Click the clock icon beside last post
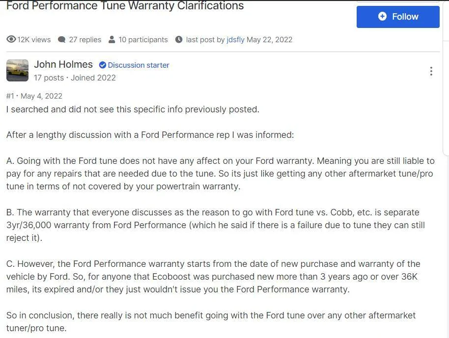This screenshot has height=338, width=449. (x=179, y=39)
